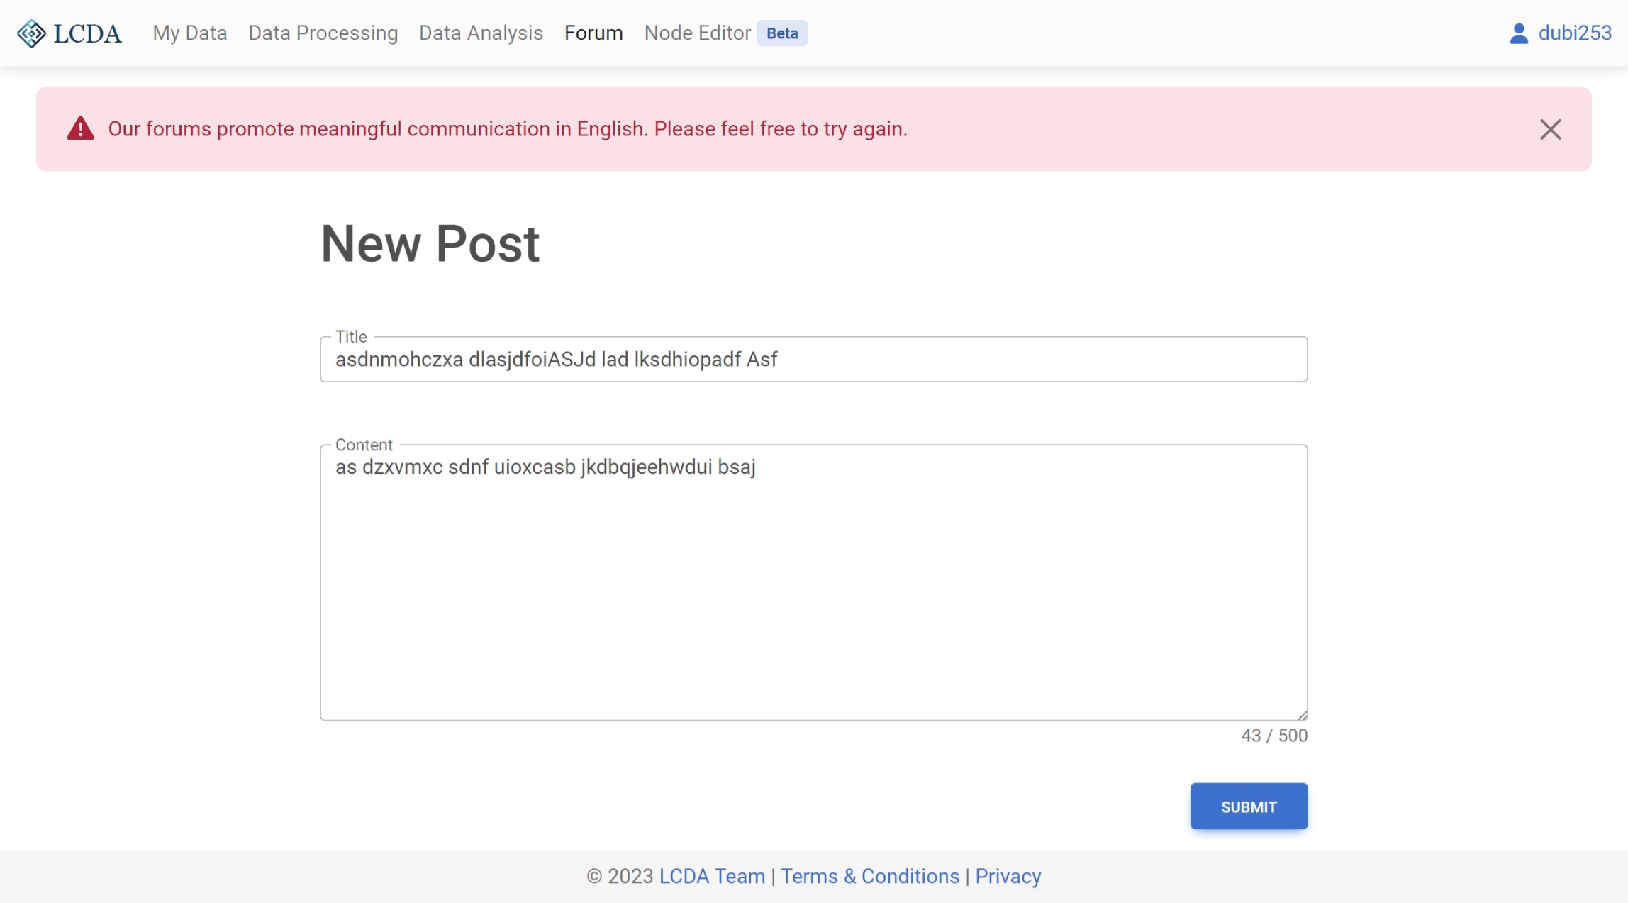Open the user profile icon
The width and height of the screenshot is (1628, 903).
1519,32
